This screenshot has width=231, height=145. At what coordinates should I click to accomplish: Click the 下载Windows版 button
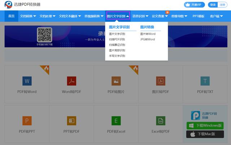click(x=205, y=126)
